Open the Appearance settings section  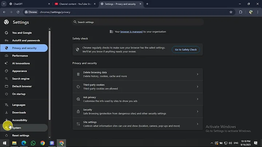click(x=20, y=71)
